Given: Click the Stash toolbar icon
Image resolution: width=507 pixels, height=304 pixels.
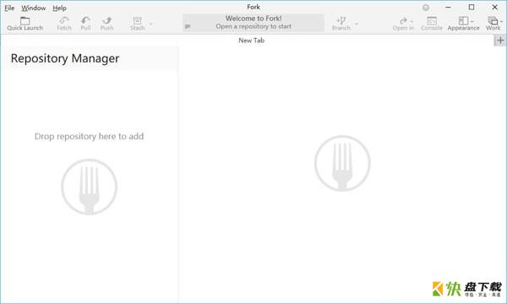Looking at the screenshot, I should pos(138,20).
